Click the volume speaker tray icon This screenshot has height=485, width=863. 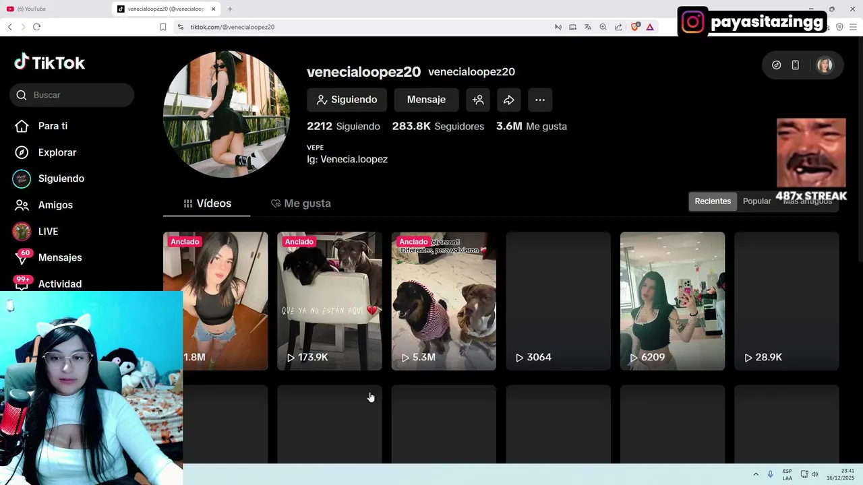[814, 474]
